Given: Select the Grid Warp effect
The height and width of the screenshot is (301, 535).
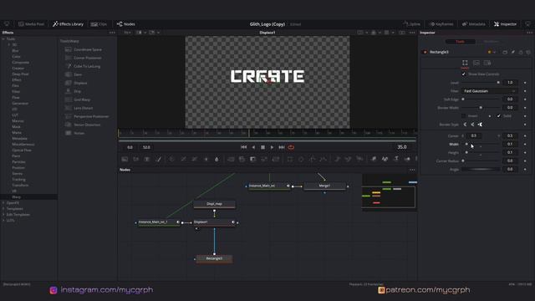Looking at the screenshot, I should (x=82, y=99).
